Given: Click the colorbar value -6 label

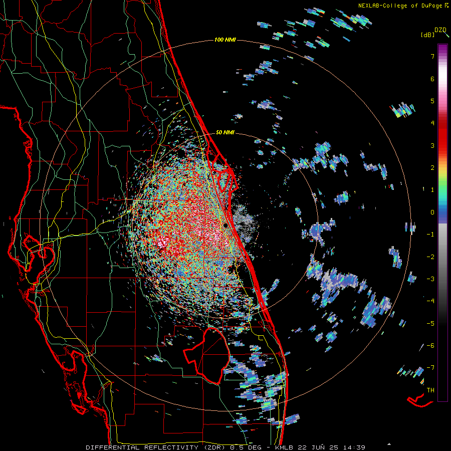Looking at the screenshot, I should pyautogui.click(x=430, y=346).
